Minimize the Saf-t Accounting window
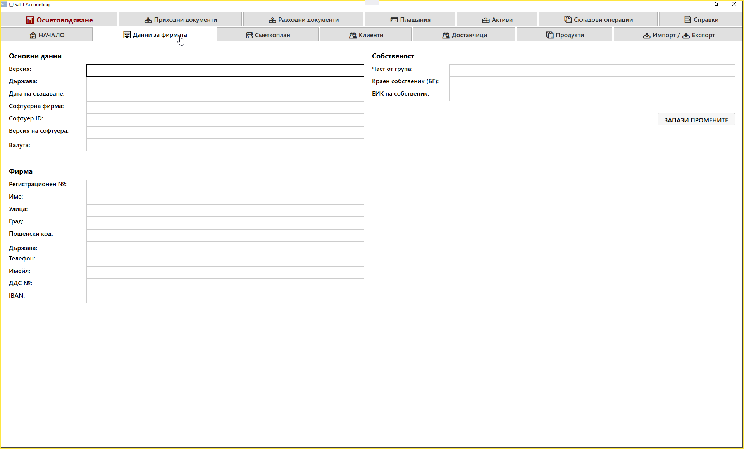The width and height of the screenshot is (744, 449). [699, 4]
